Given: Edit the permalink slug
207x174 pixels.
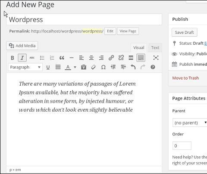Looking at the screenshot, I should [110, 31].
